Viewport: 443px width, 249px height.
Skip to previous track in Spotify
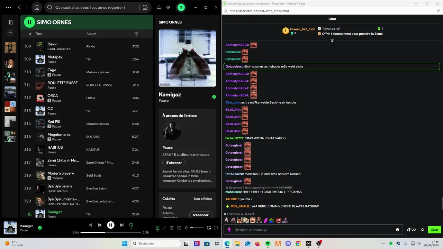(100, 225)
